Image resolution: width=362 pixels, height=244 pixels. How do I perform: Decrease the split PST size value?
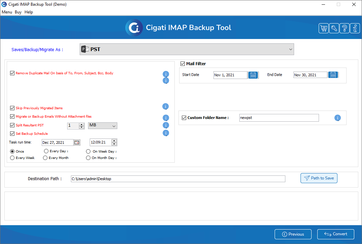81,127
